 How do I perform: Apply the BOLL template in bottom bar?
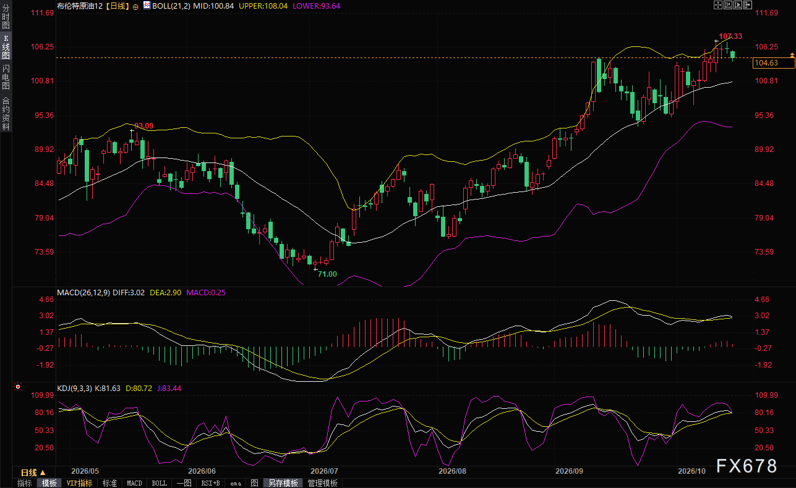coord(159,483)
